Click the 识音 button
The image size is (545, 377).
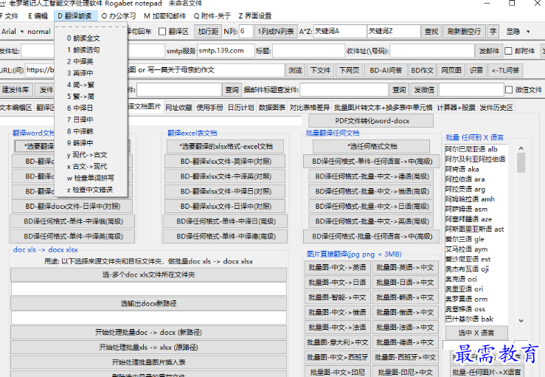pos(476,71)
